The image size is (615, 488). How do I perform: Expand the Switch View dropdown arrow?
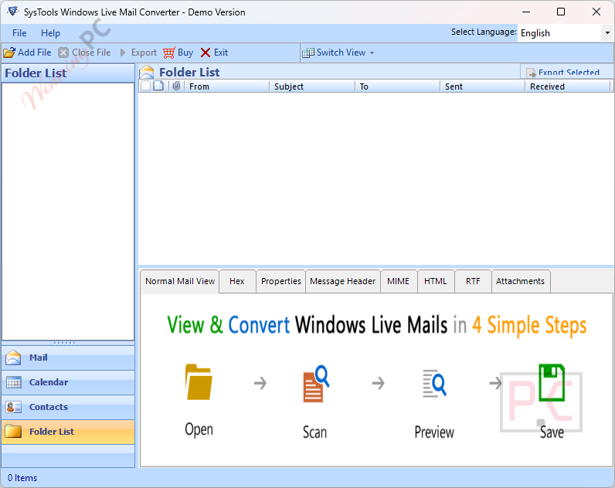pyautogui.click(x=372, y=53)
